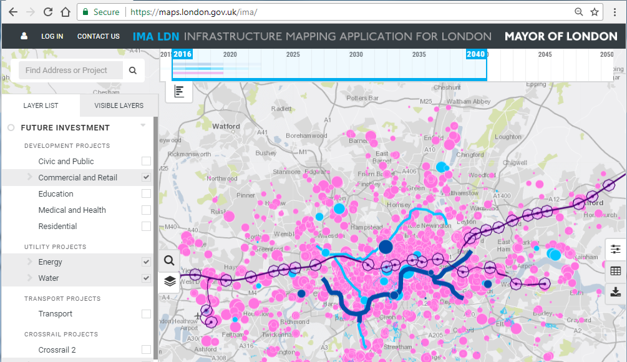Click the Watford label on the map
This screenshot has height=362, width=627.
[226, 127]
